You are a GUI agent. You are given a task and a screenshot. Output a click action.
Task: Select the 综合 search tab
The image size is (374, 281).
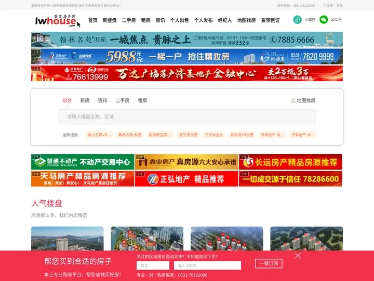click(67, 100)
